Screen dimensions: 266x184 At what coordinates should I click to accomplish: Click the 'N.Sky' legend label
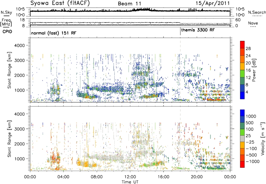tap(6, 12)
